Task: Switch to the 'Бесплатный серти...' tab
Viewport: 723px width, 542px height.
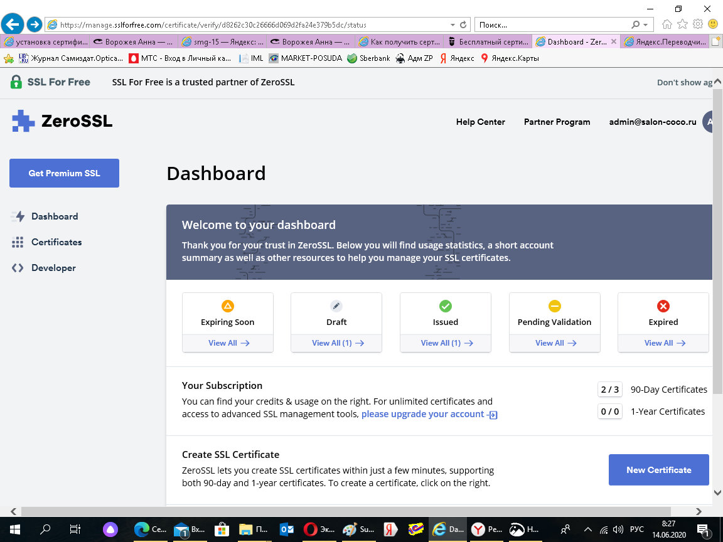Action: (x=488, y=42)
